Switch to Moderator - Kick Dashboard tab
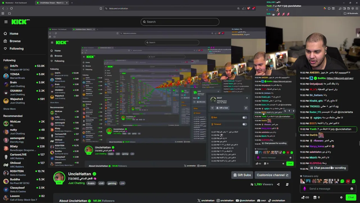The image size is (360, 203). click(16, 3)
